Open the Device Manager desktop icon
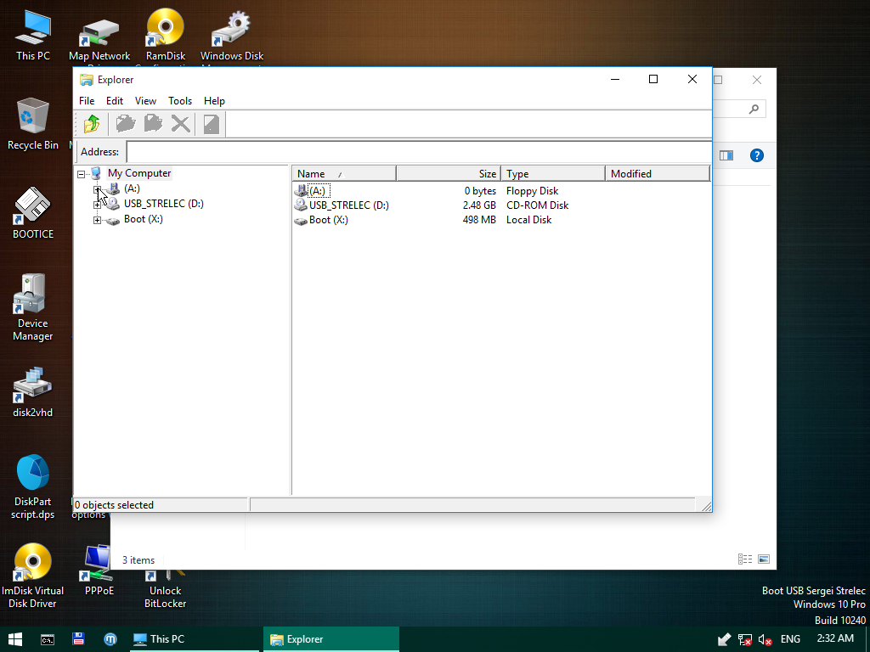This screenshot has height=652, width=870. point(33,307)
